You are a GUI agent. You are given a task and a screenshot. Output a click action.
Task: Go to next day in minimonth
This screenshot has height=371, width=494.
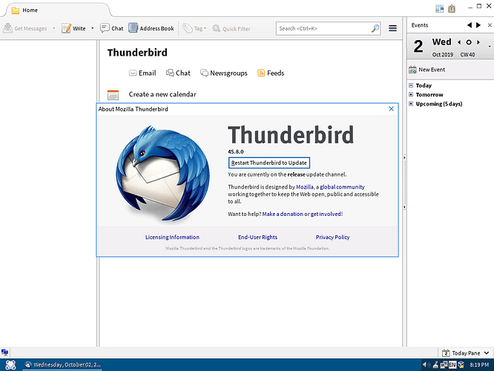[478, 42]
